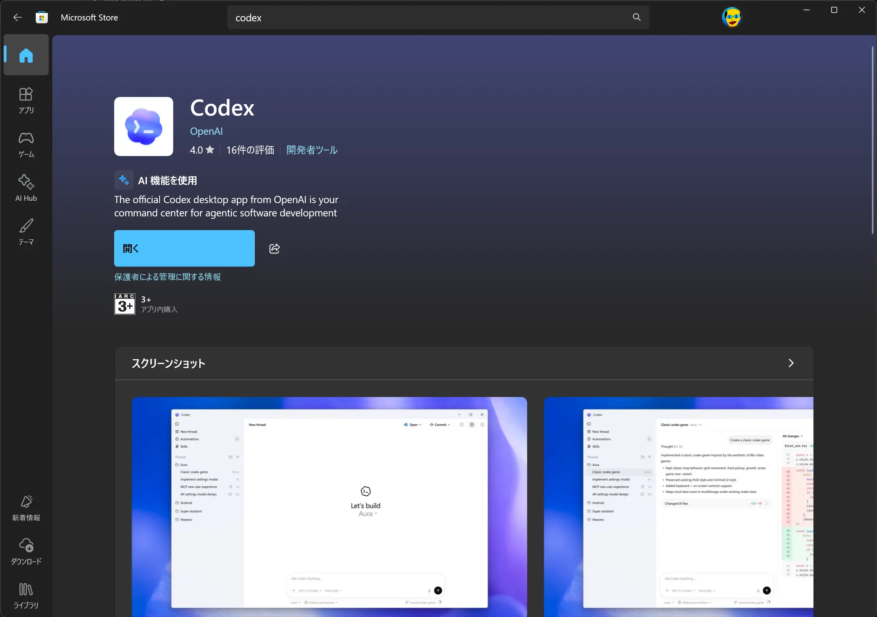Click the app description paragraph
The image size is (877, 617).
[226, 206]
